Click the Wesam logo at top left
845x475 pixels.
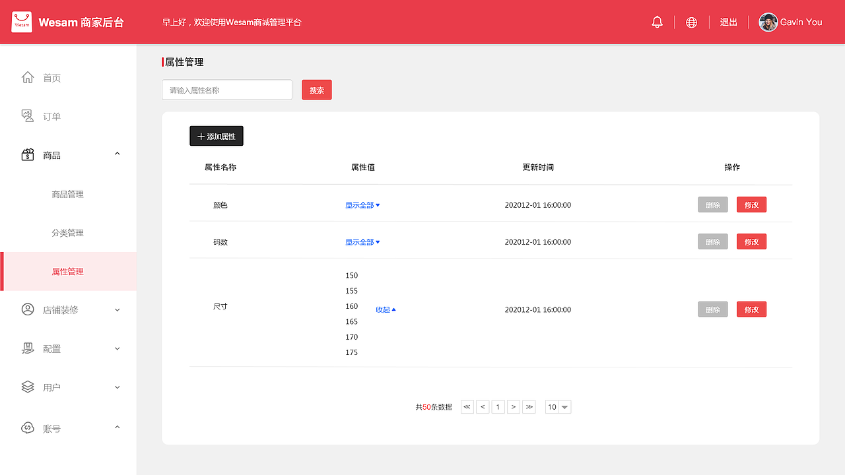tap(22, 22)
